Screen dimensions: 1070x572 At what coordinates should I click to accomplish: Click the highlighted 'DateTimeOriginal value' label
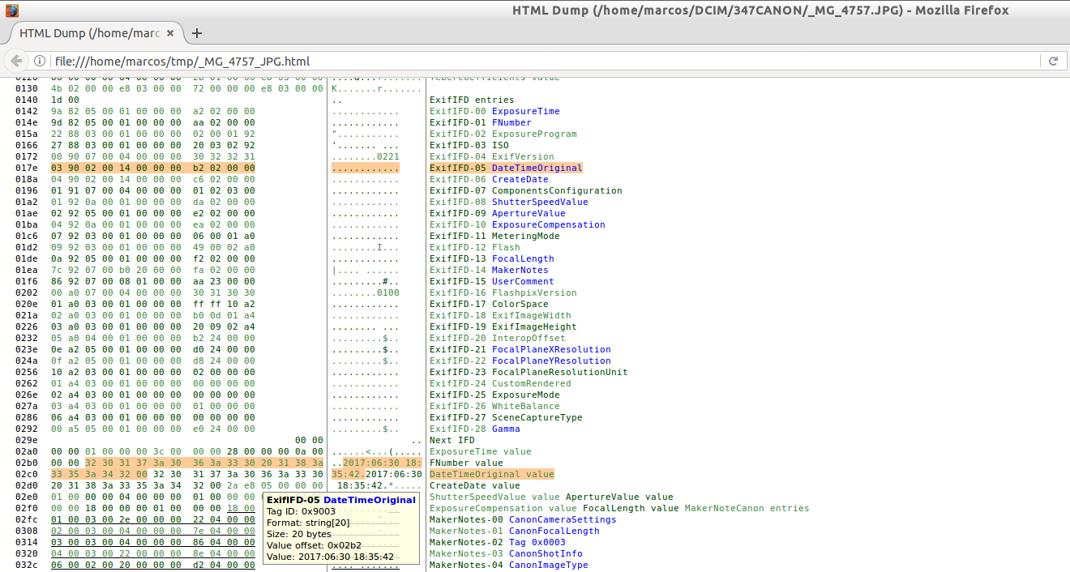point(492,475)
